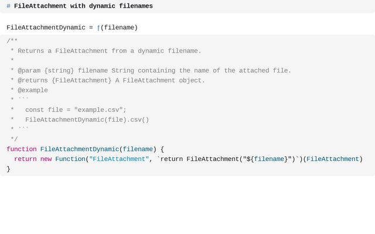Click the blue function 'f' symbol

[x=98, y=28]
